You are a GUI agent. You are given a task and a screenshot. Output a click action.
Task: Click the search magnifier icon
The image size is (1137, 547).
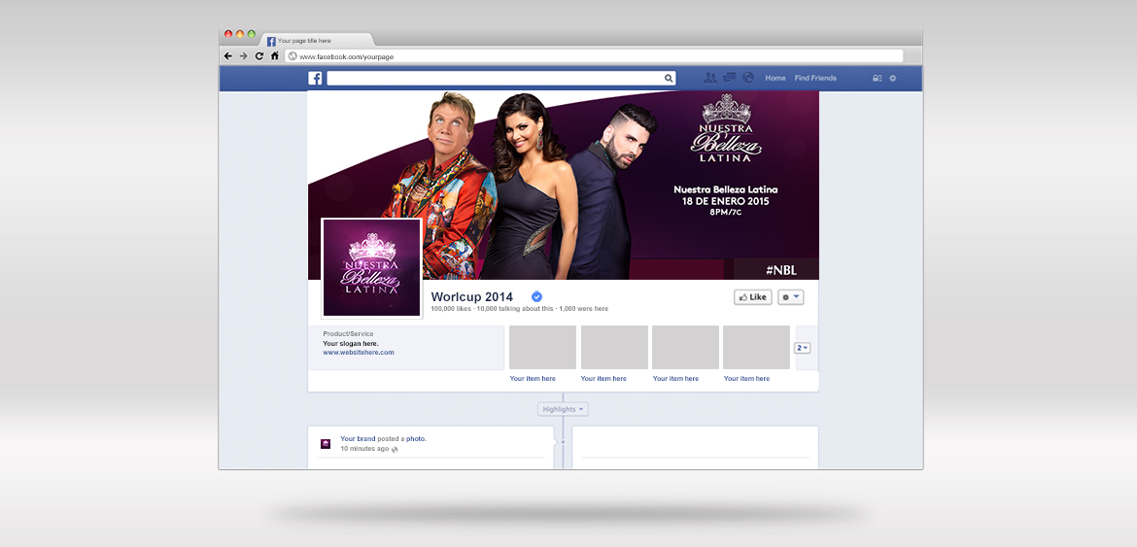click(x=669, y=79)
